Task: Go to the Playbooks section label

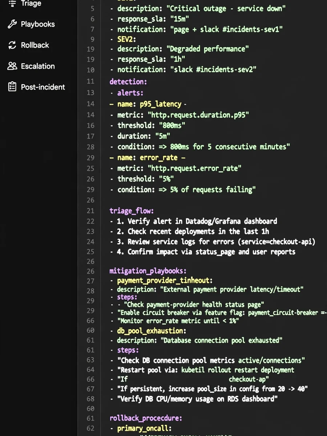Action: [x=38, y=24]
